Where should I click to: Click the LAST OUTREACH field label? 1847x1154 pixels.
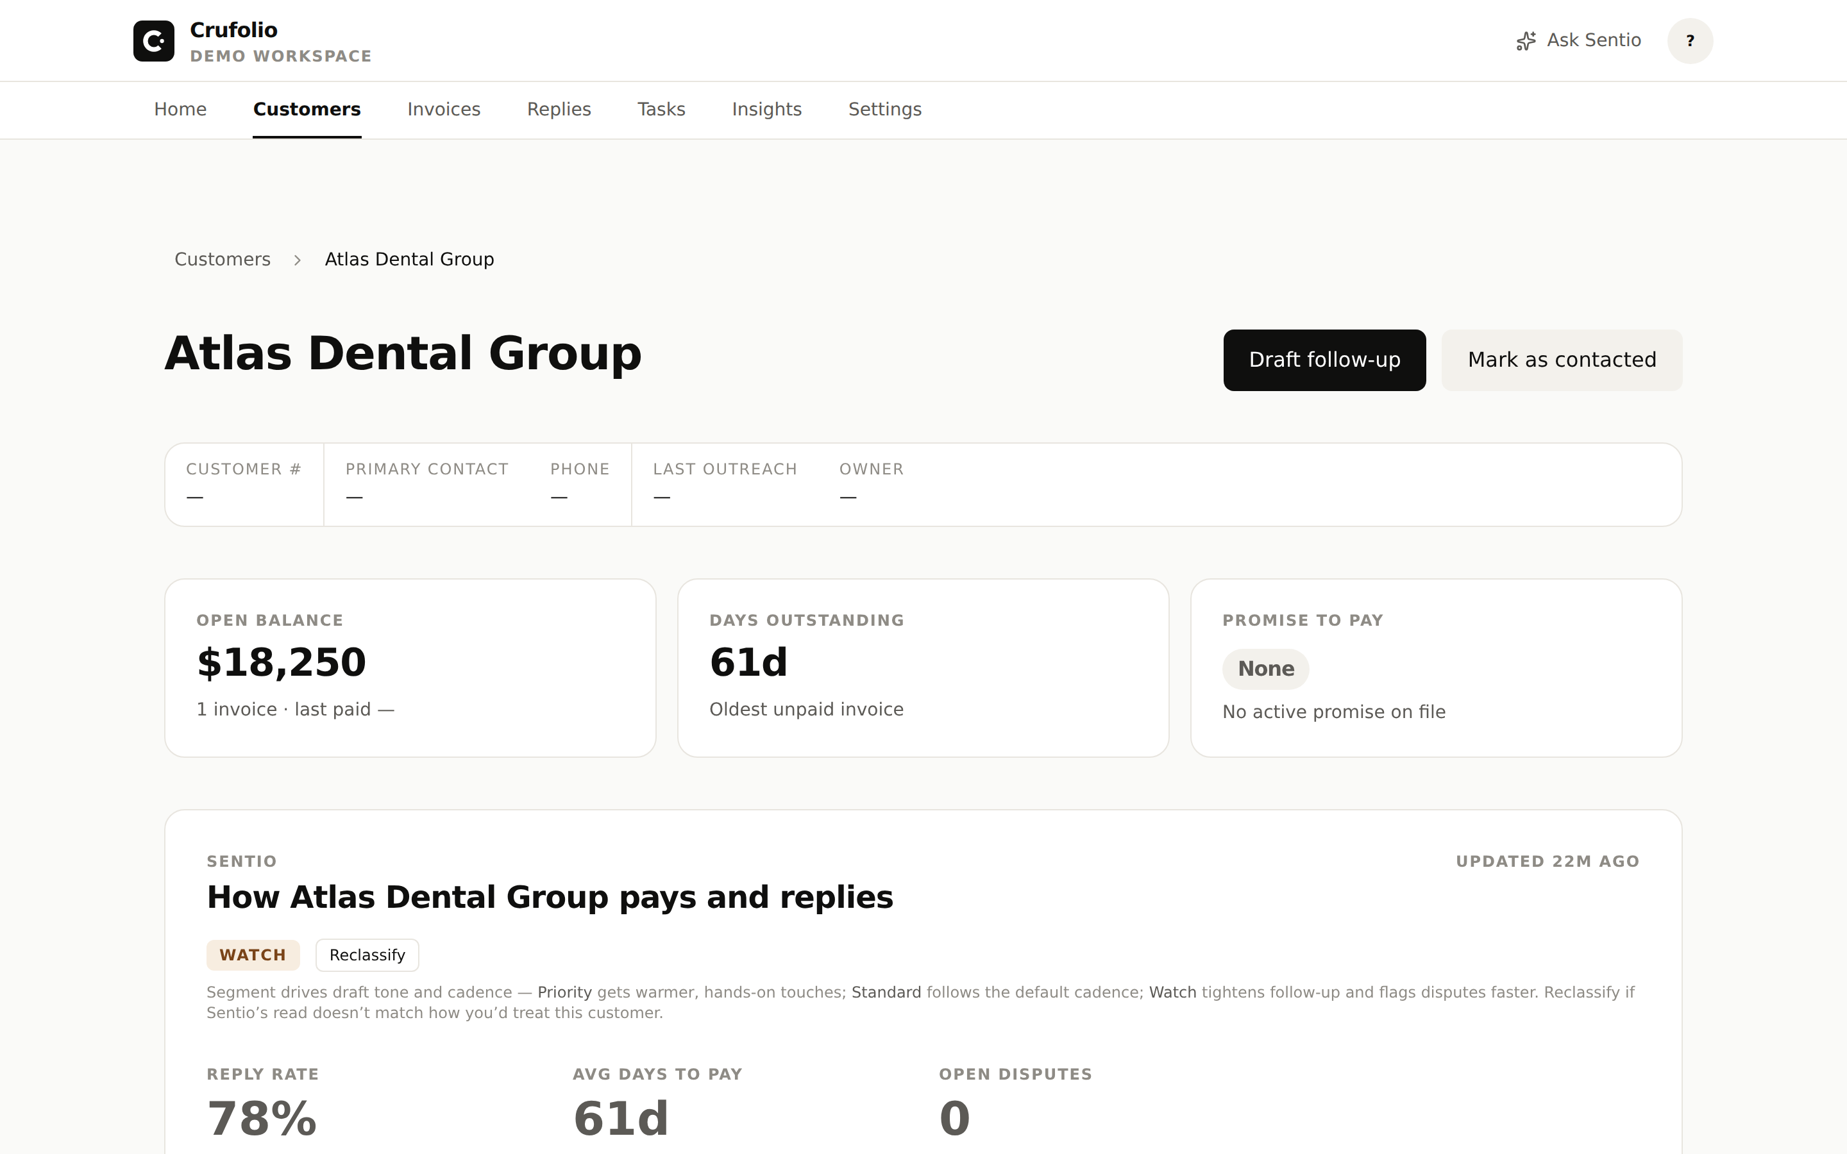pos(725,469)
